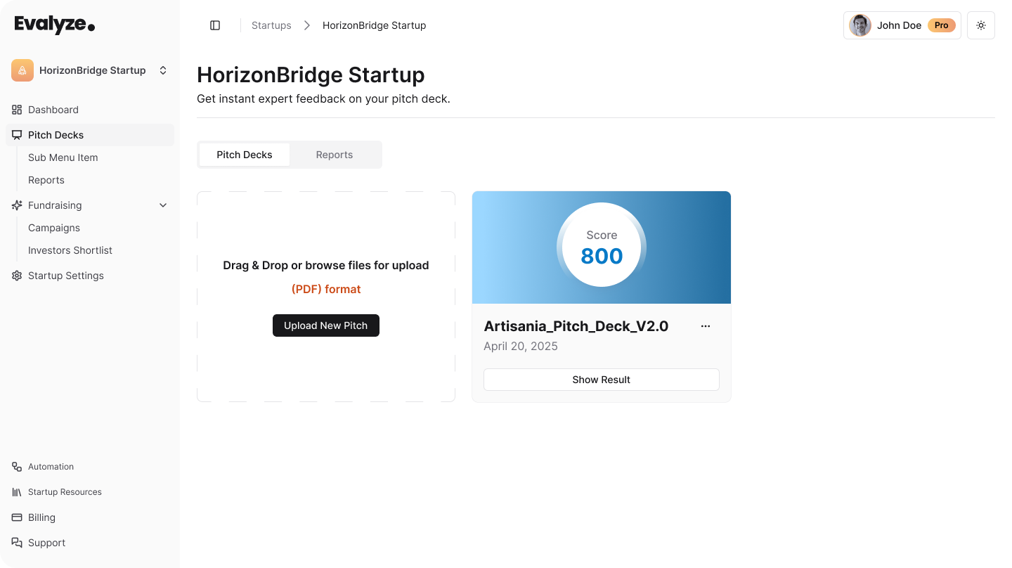Click the HorizonBridge startup logo icon
This screenshot has height=568, width=1012.
point(22,70)
